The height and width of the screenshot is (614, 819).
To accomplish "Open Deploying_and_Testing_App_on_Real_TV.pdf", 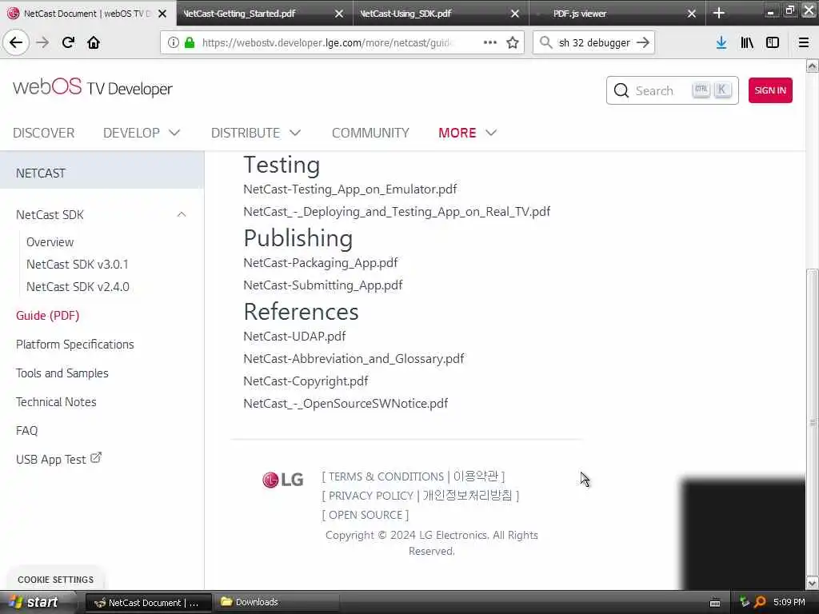I will pos(397,211).
